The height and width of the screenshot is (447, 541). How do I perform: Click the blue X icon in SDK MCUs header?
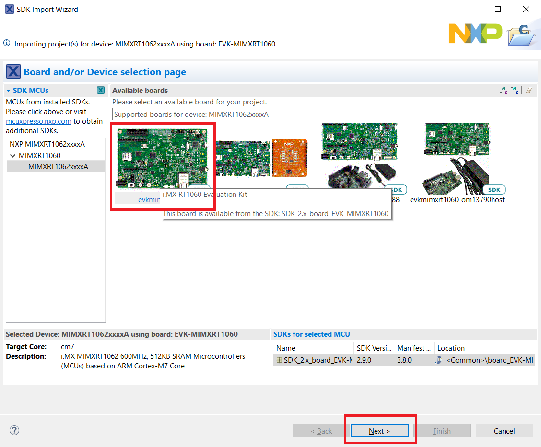[101, 90]
